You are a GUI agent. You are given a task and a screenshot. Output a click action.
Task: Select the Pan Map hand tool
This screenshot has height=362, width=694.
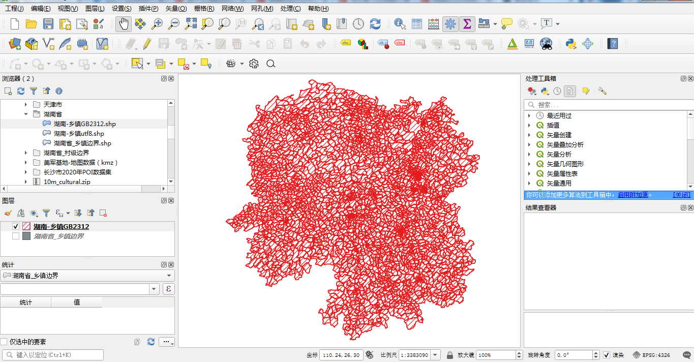click(123, 24)
